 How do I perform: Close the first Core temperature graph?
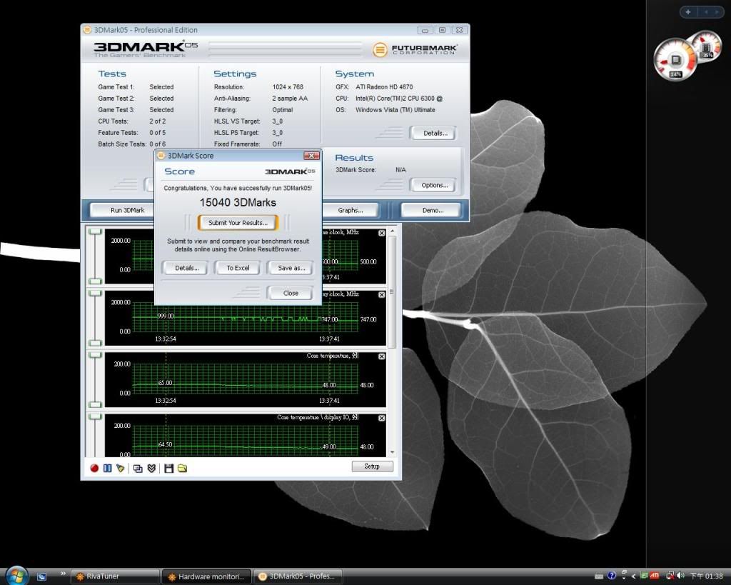coord(382,356)
